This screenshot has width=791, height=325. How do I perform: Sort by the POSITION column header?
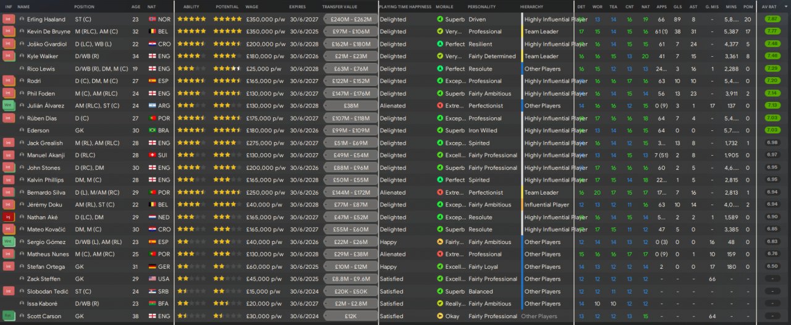pyautogui.click(x=84, y=6)
